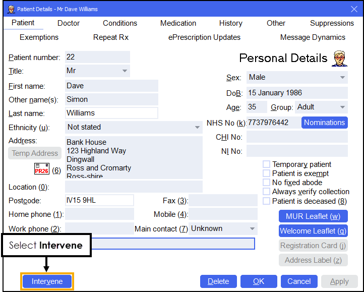The image size is (364, 292).
Task: Expand the Group dropdown showing Adult
Action: click(342, 107)
